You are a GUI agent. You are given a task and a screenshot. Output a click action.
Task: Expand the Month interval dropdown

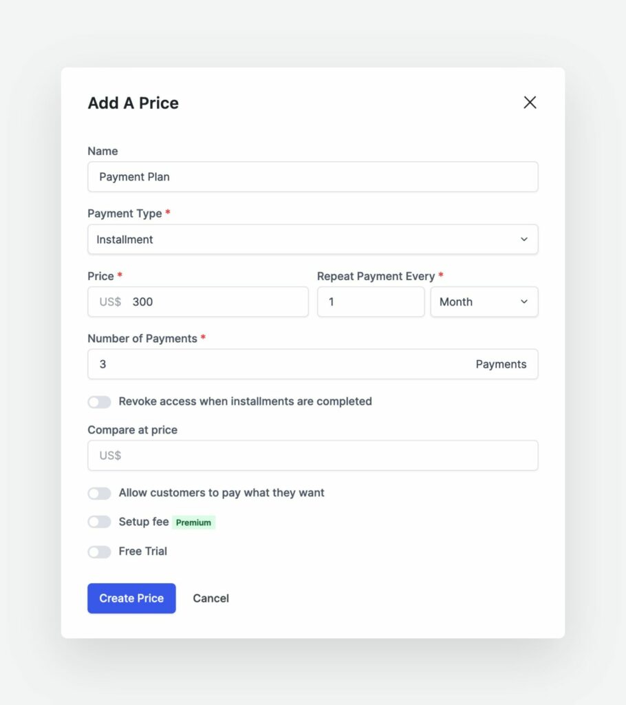pos(484,302)
